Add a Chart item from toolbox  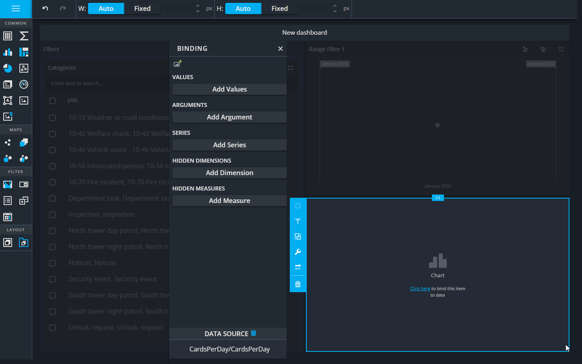click(x=8, y=52)
